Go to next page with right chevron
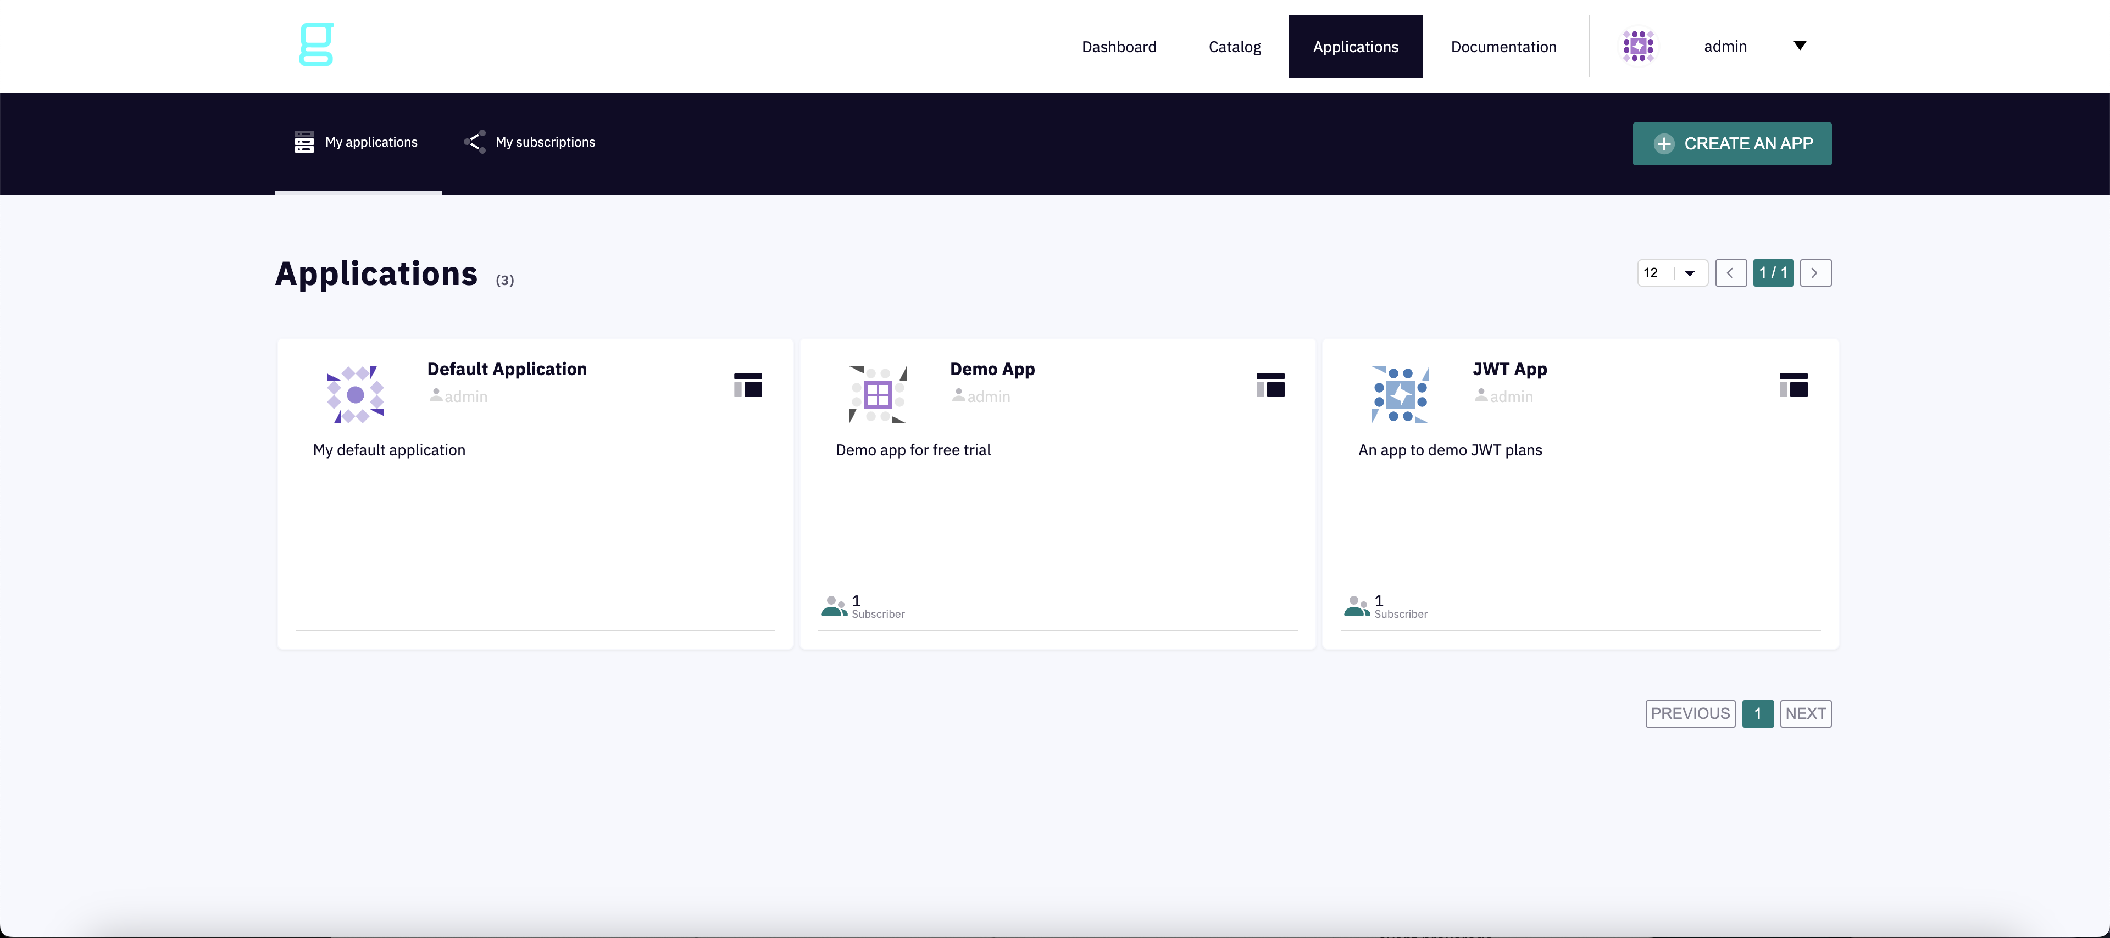Viewport: 2110px width, 938px height. [1815, 272]
